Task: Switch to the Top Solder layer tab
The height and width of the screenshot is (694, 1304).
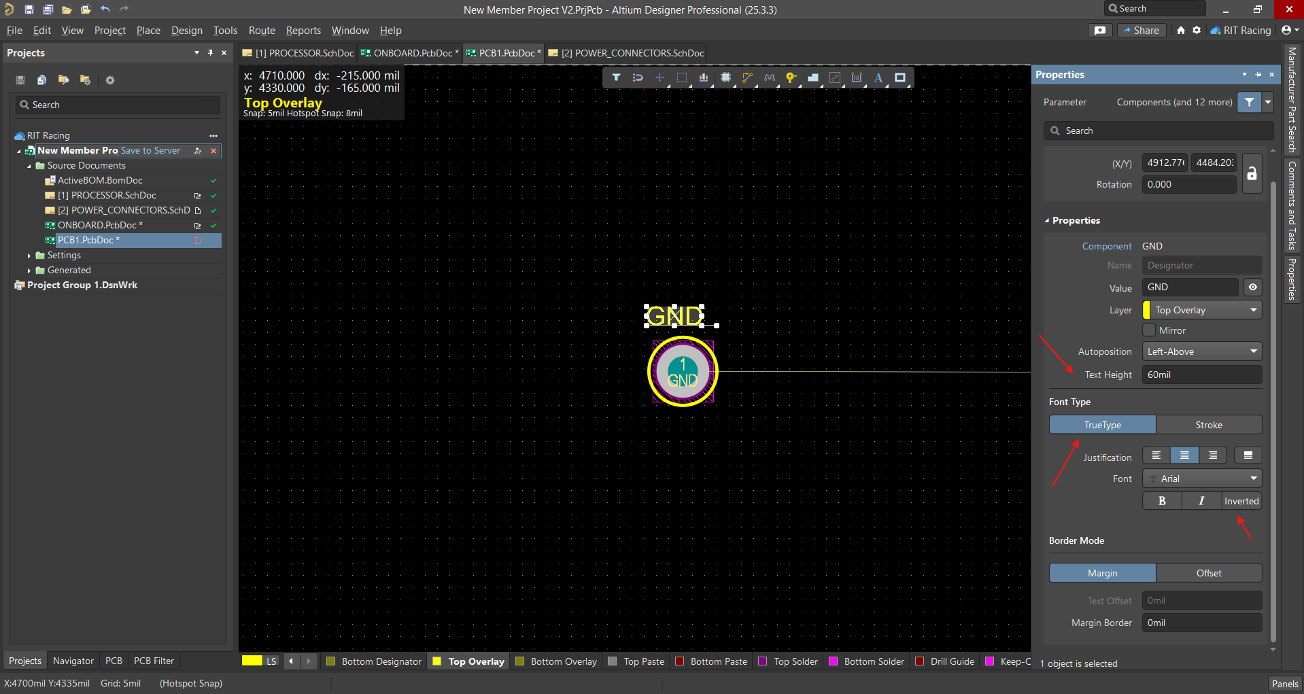Action: pos(789,661)
